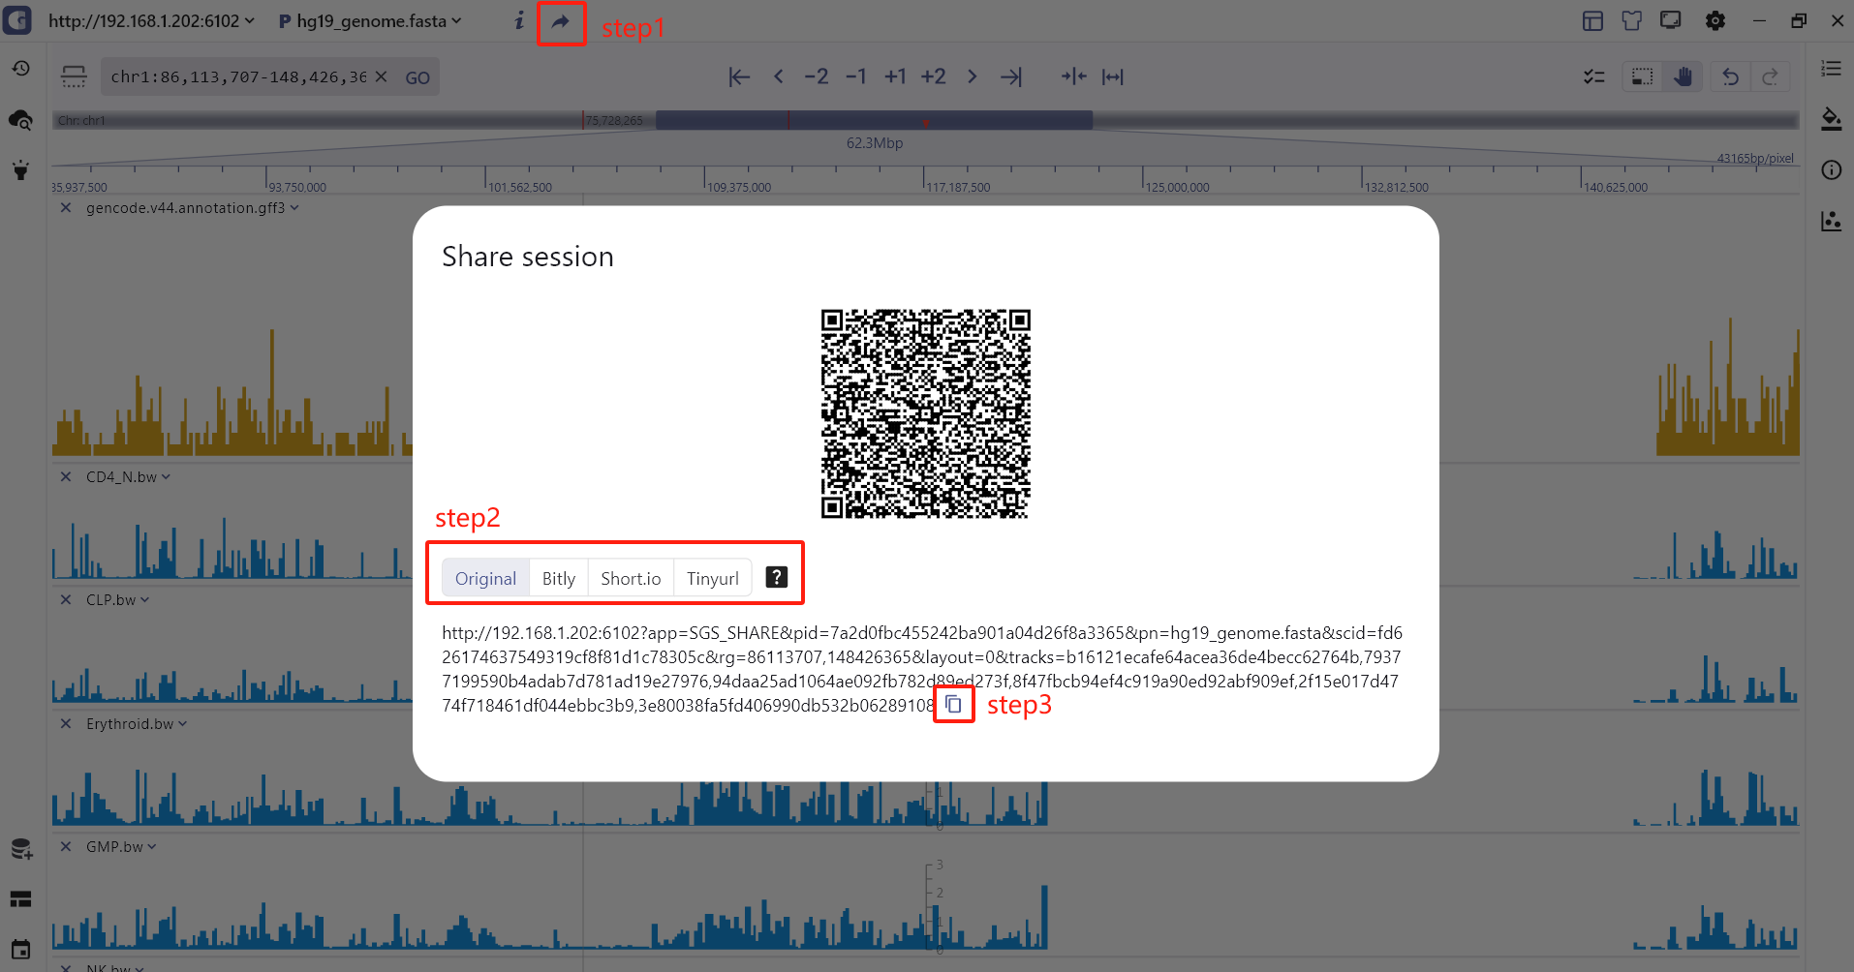Open the history icon in left sidebar
The height and width of the screenshot is (972, 1854).
(20, 69)
